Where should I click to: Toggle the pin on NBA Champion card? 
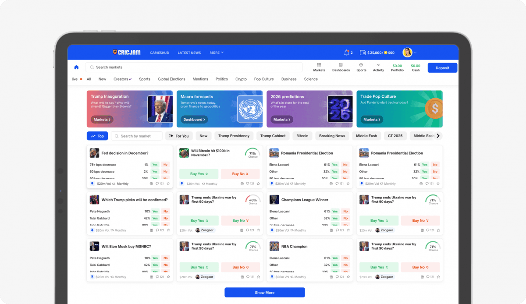point(272,277)
